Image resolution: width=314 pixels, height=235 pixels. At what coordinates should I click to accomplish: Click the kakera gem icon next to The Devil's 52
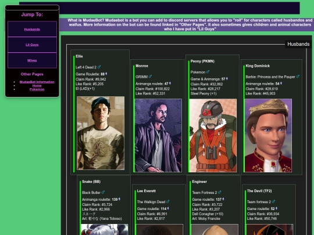point(276,208)
